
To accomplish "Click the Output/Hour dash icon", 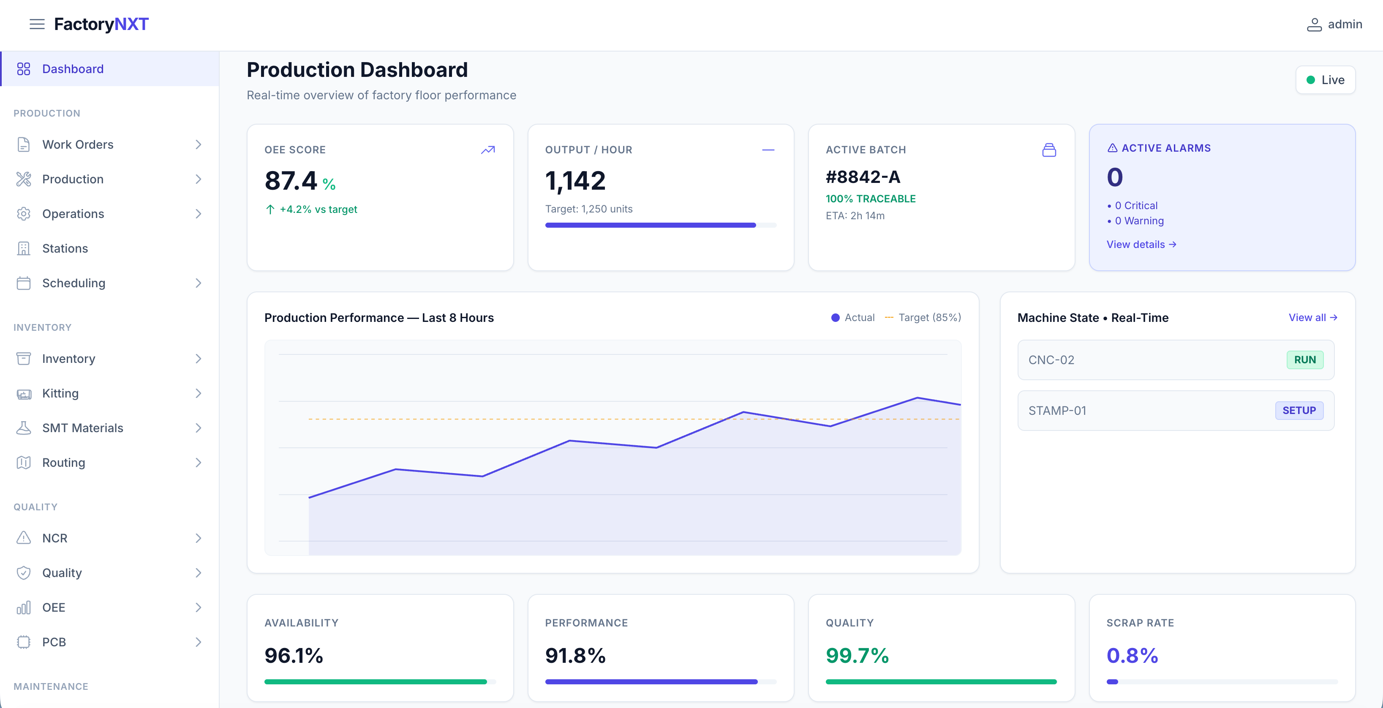I will [768, 150].
